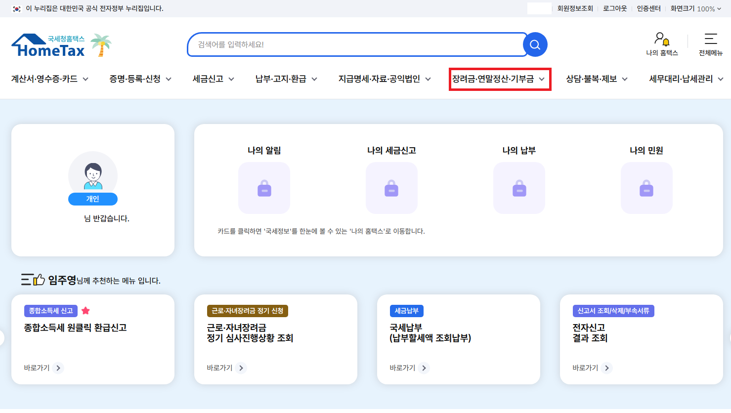Click the 나의 납부 lock icon
The image size is (731, 413).
pos(519,188)
